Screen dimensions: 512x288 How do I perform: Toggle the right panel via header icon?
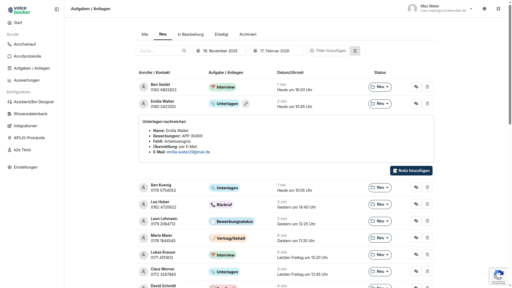tap(498, 9)
